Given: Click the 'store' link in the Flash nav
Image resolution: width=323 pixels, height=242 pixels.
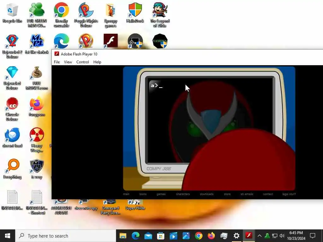Looking at the screenshot, I should 227,194.
